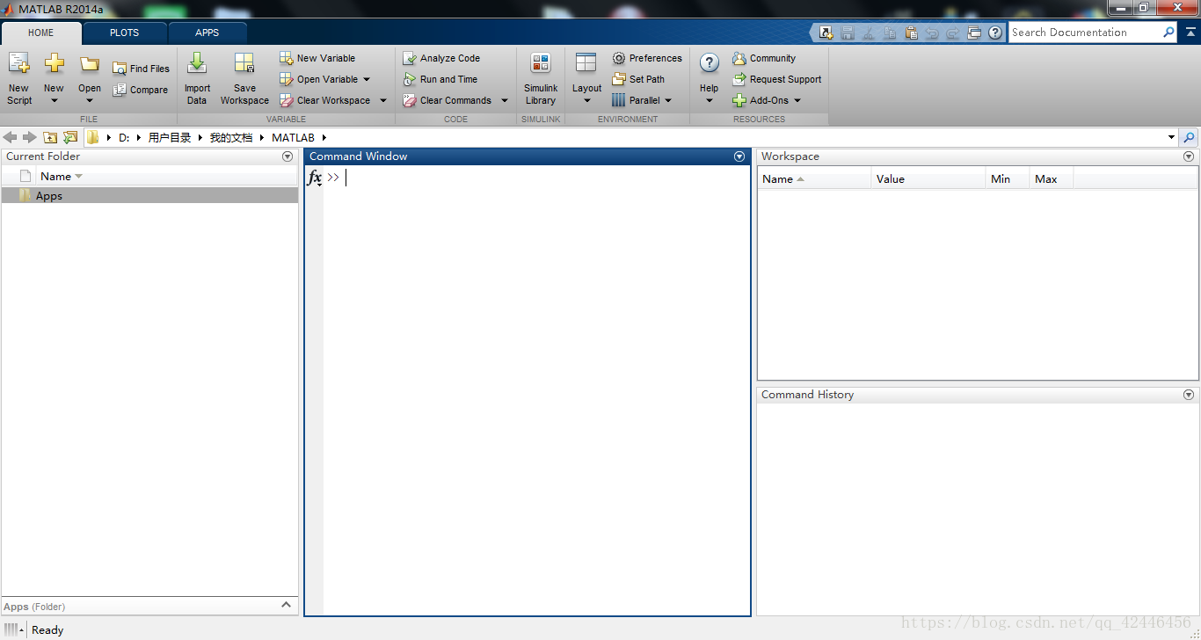Expand the Parallel dropdown menu
1201x640 pixels.
click(x=668, y=100)
